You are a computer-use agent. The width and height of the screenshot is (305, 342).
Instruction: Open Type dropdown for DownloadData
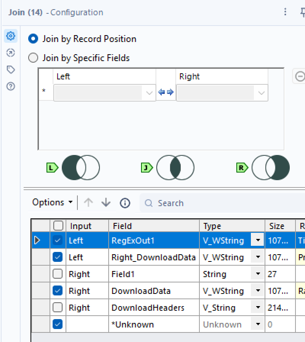click(258, 291)
